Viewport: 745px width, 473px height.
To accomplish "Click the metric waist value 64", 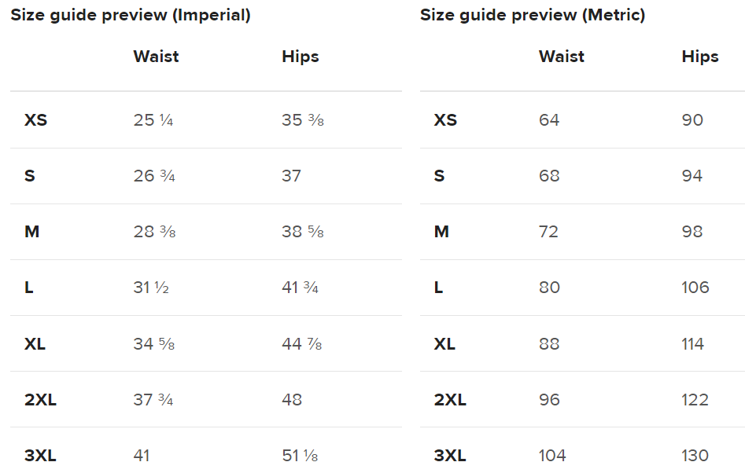I will click(549, 120).
